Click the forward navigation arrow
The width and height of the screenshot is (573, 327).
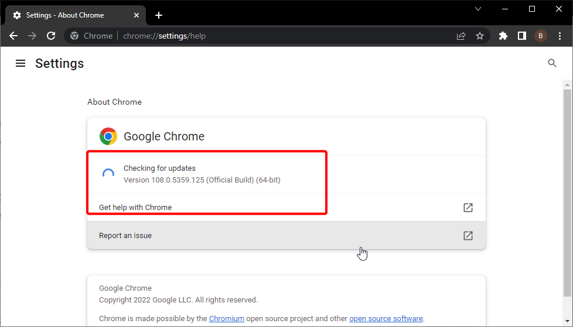pyautogui.click(x=32, y=36)
